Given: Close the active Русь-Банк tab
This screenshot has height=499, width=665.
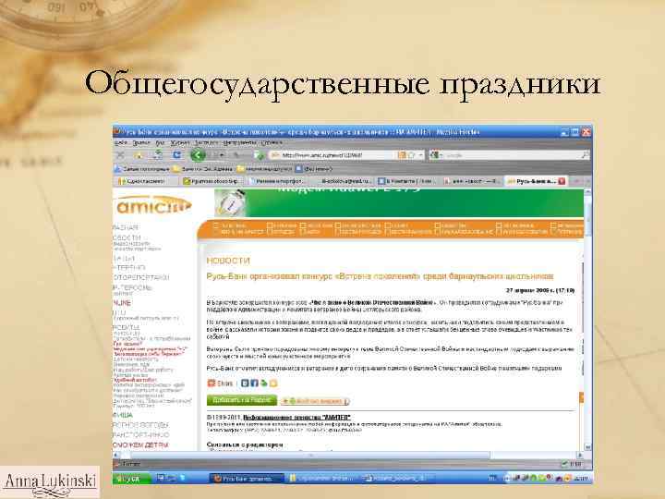Looking at the screenshot, I should tap(562, 181).
